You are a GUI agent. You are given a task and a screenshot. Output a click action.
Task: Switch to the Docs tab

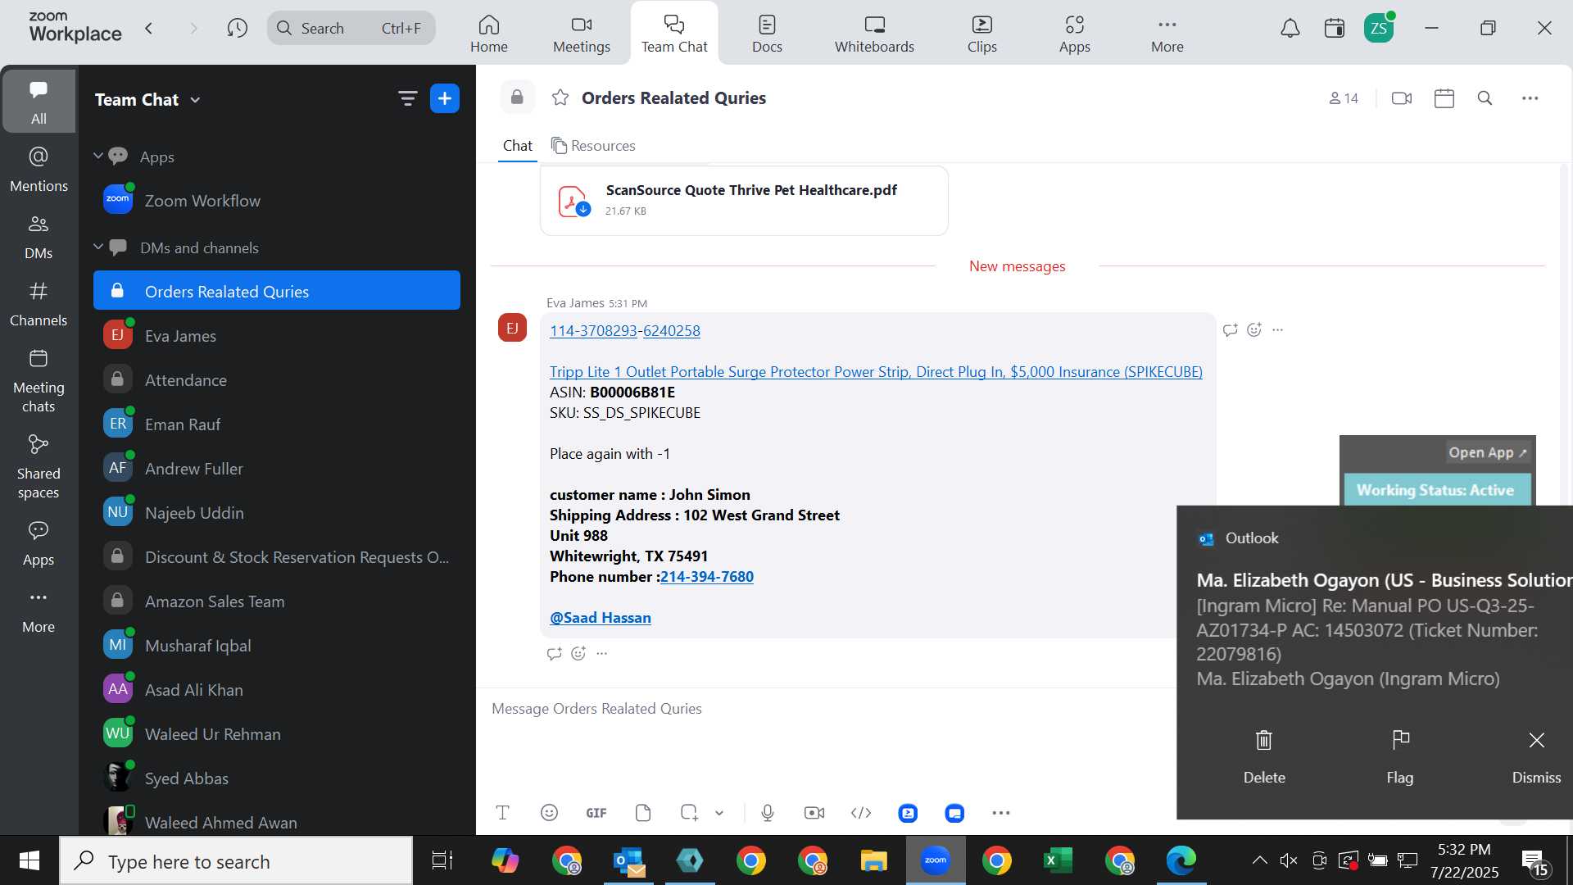tap(767, 34)
